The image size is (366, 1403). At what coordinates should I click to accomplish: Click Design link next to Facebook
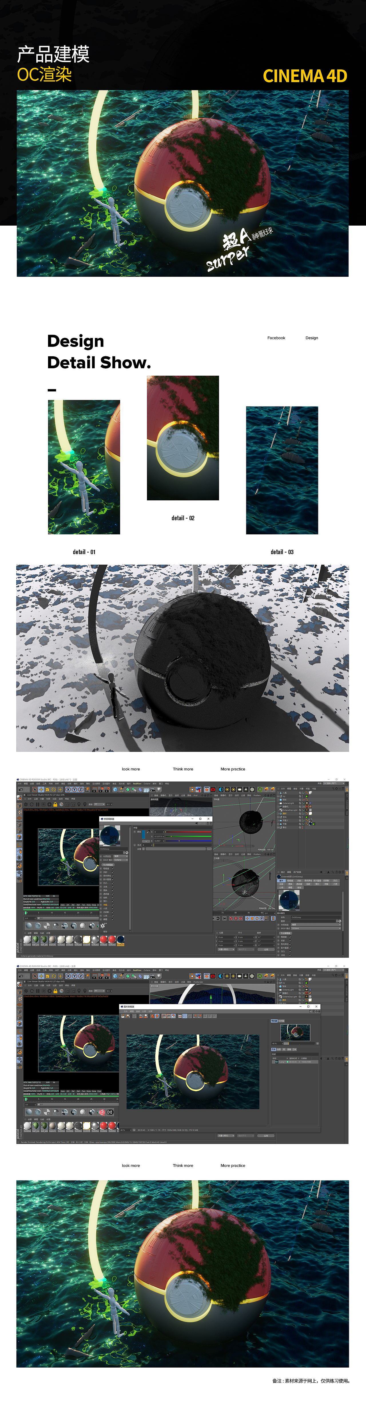(312, 338)
